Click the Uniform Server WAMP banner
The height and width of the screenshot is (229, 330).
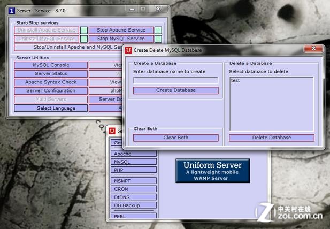pos(212,171)
